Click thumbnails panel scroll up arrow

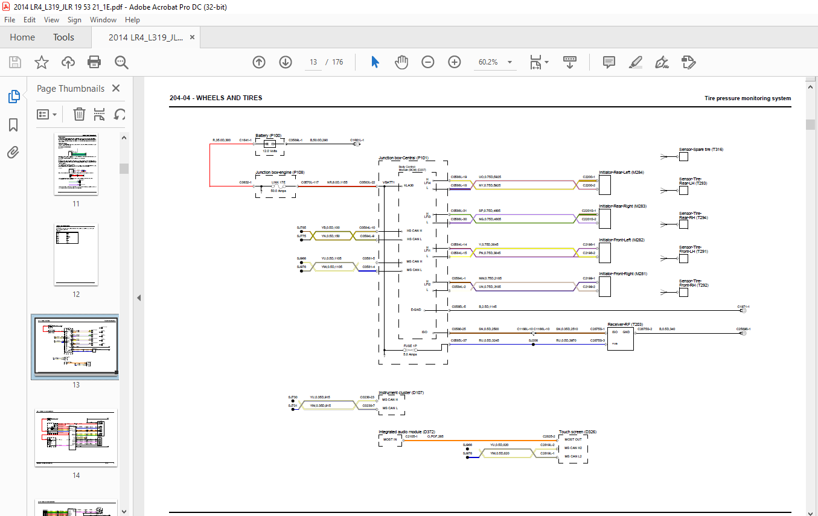coord(124,138)
